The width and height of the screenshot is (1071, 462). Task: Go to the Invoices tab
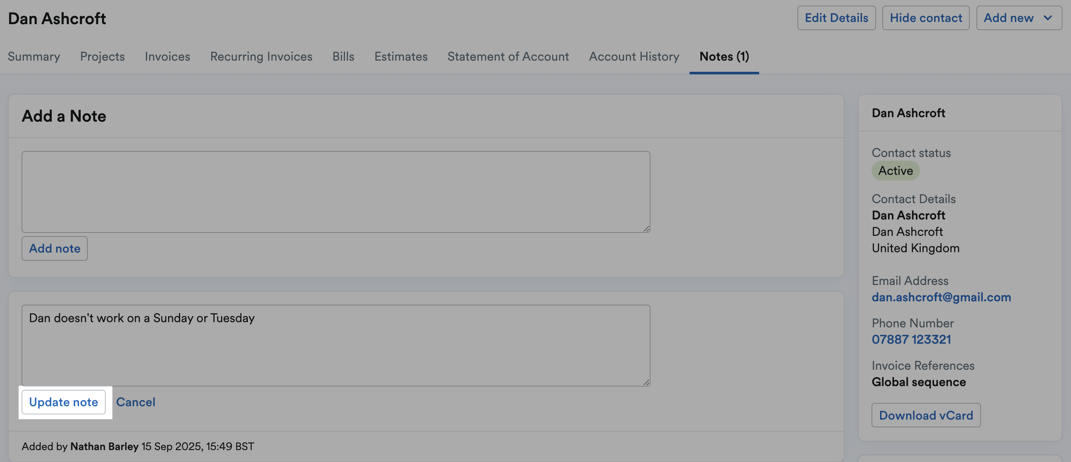tap(167, 57)
